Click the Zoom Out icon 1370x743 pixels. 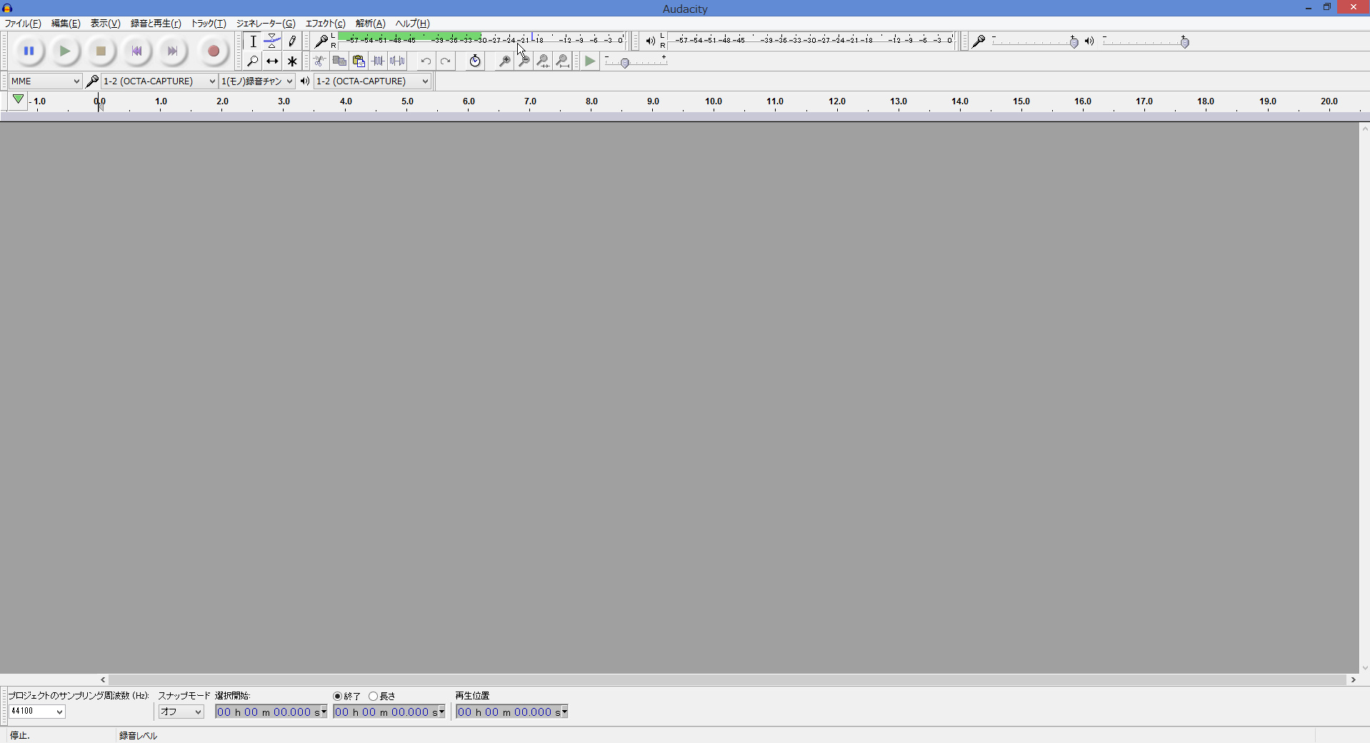point(524,61)
